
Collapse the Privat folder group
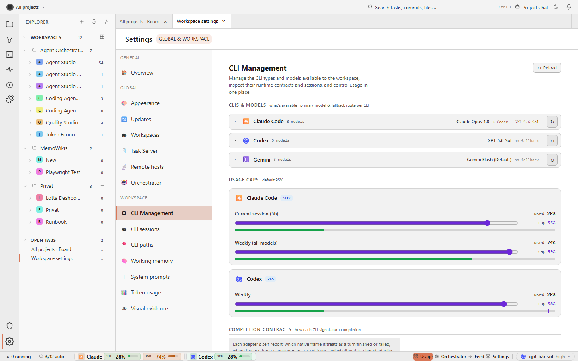coord(25,186)
